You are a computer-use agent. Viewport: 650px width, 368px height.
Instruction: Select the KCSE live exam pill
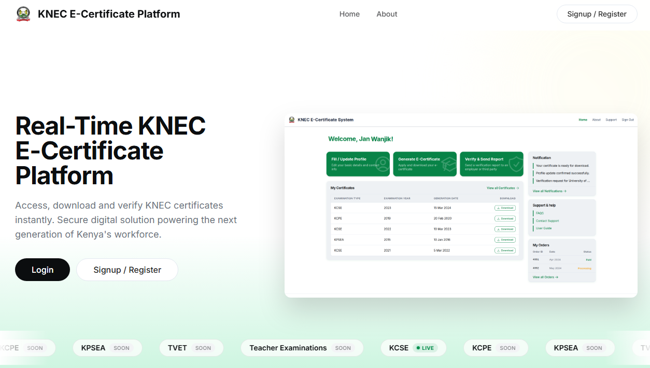tap(413, 348)
